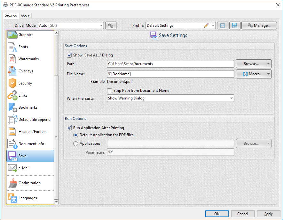This screenshot has height=220, width=283.
Task: Select the Watermarks label in sidebar
Action: coord(28,59)
